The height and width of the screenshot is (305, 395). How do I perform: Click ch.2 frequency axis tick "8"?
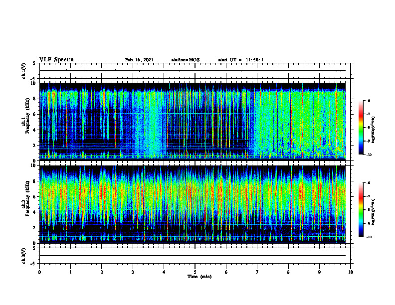pos(35,181)
